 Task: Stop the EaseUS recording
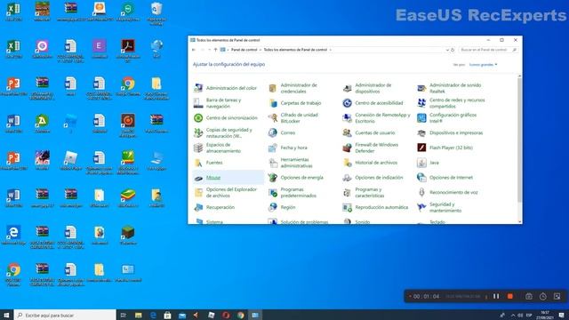coord(510,296)
